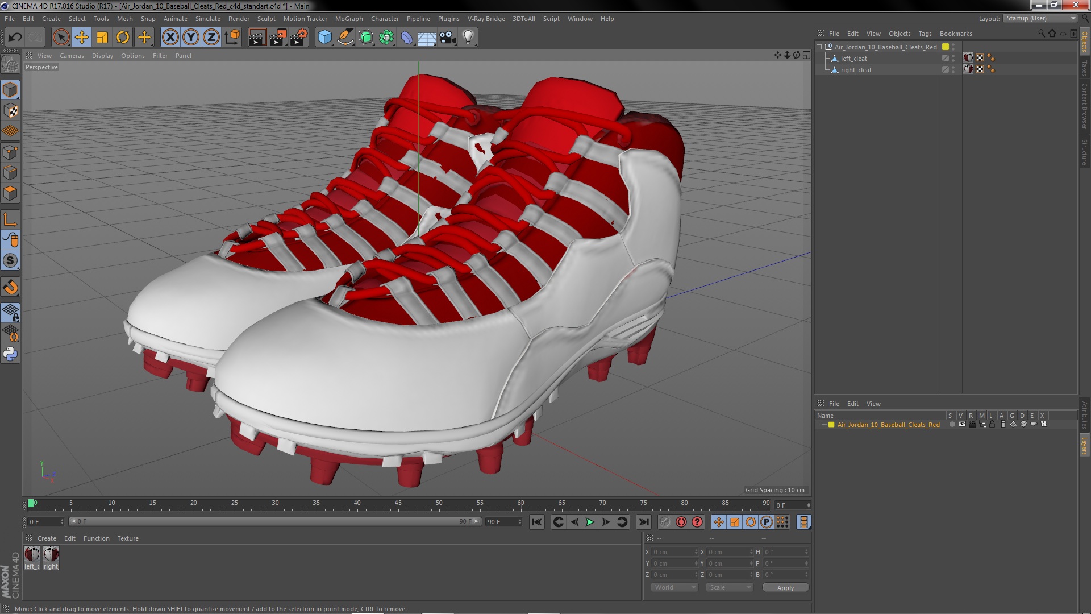The image size is (1091, 614).
Task: Click the Undo arrow icon
Action: pyautogui.click(x=15, y=38)
